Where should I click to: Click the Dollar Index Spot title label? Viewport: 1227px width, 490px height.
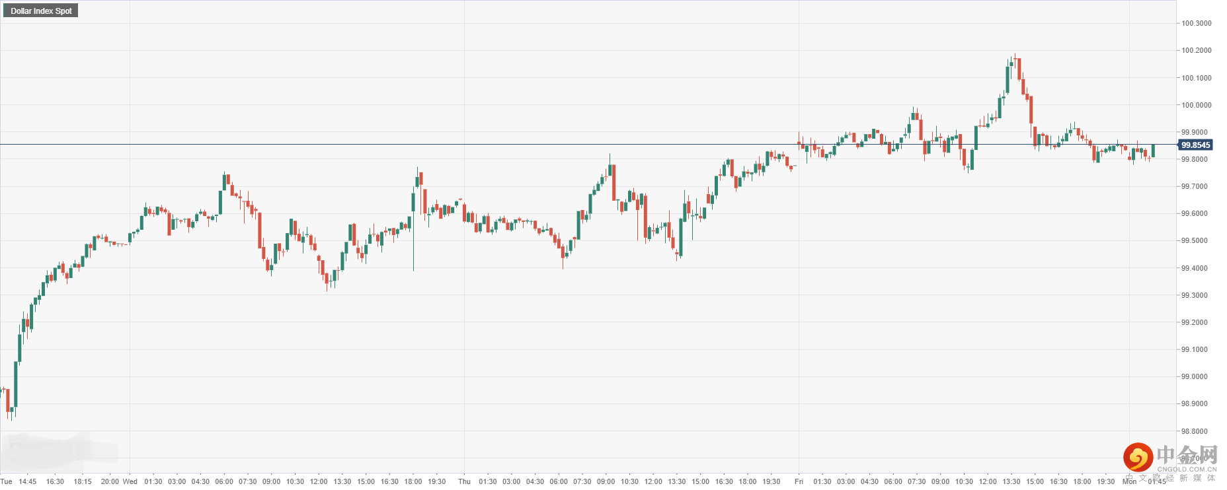click(41, 11)
